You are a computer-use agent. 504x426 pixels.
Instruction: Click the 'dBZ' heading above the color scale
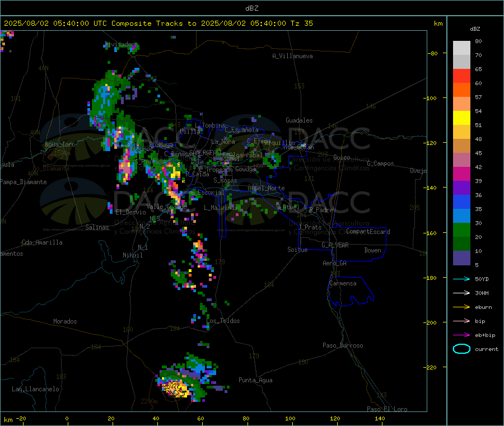pyautogui.click(x=475, y=29)
